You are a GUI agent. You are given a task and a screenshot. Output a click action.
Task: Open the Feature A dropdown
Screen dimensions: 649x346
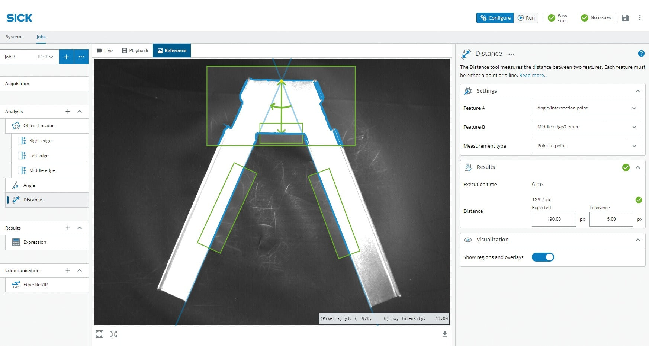click(x=587, y=108)
